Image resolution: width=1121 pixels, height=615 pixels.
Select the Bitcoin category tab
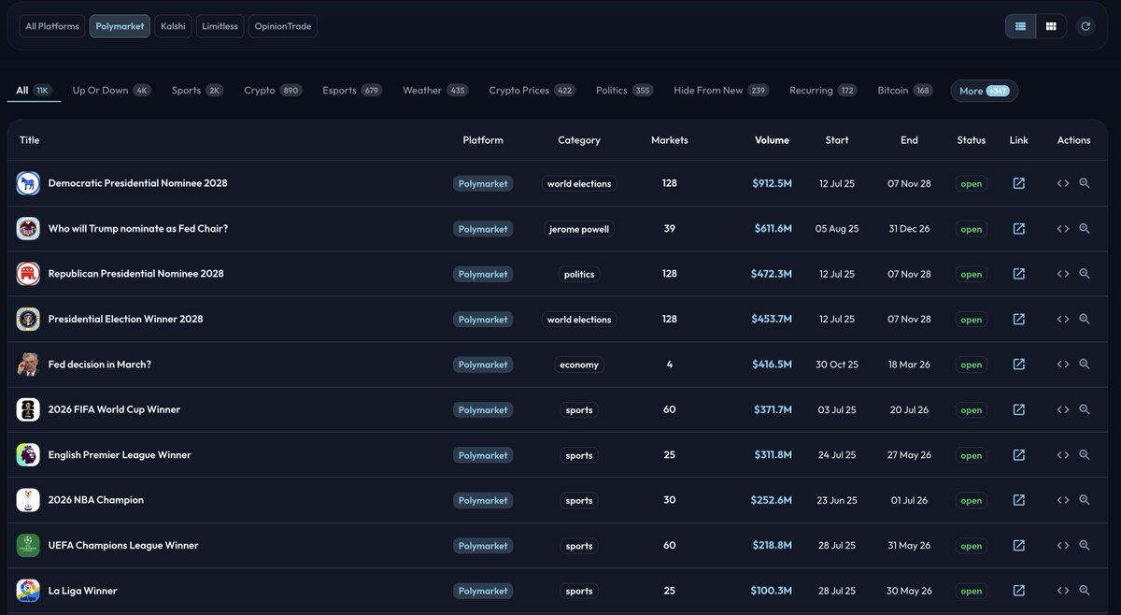point(905,91)
